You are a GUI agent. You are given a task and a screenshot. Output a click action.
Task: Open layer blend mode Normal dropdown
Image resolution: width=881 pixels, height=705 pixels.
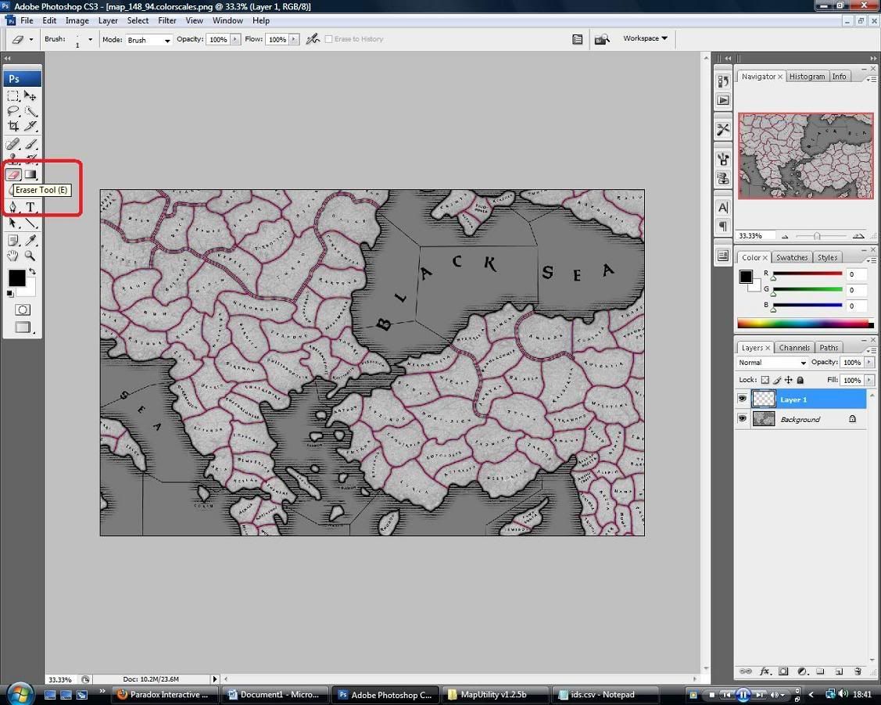[772, 363]
